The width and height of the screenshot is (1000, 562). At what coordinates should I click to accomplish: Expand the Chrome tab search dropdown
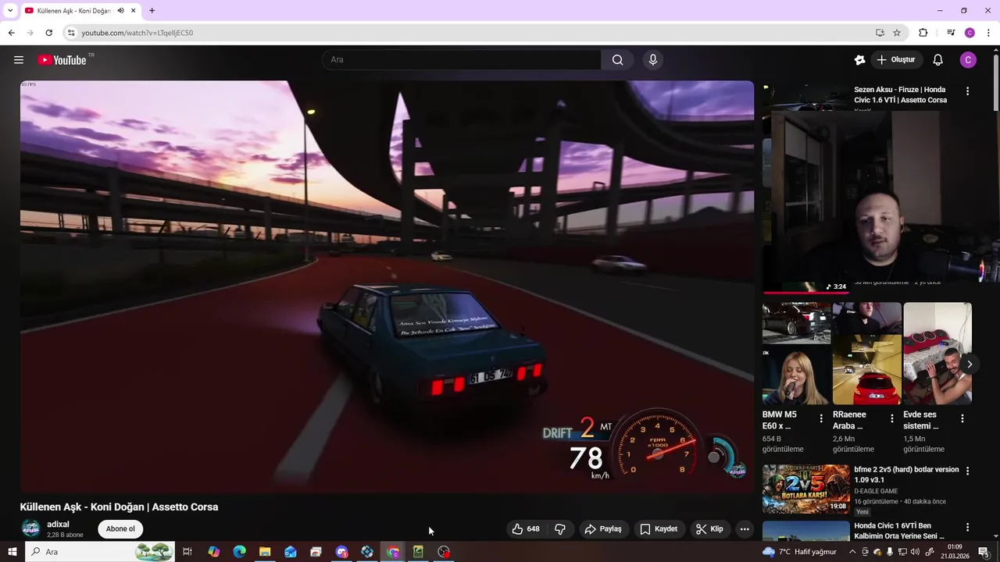pyautogui.click(x=10, y=11)
